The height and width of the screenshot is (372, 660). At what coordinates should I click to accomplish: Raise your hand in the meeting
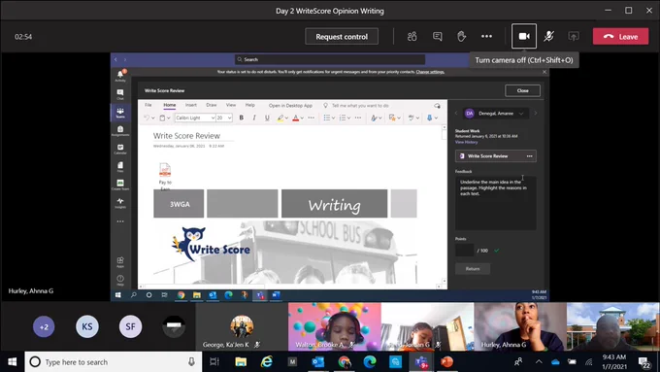point(462,37)
